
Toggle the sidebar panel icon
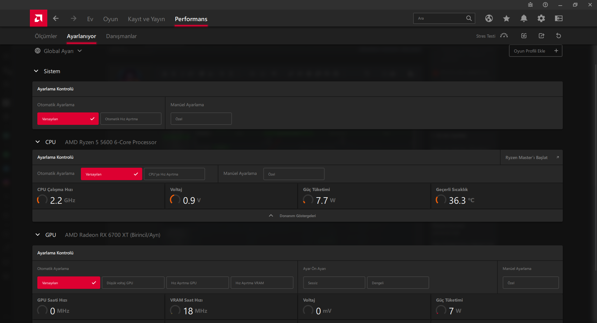(x=558, y=18)
